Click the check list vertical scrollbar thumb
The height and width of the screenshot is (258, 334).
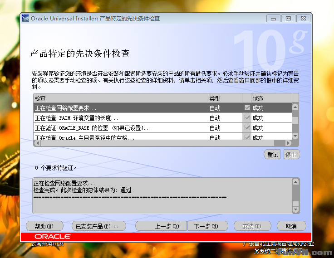(295, 120)
